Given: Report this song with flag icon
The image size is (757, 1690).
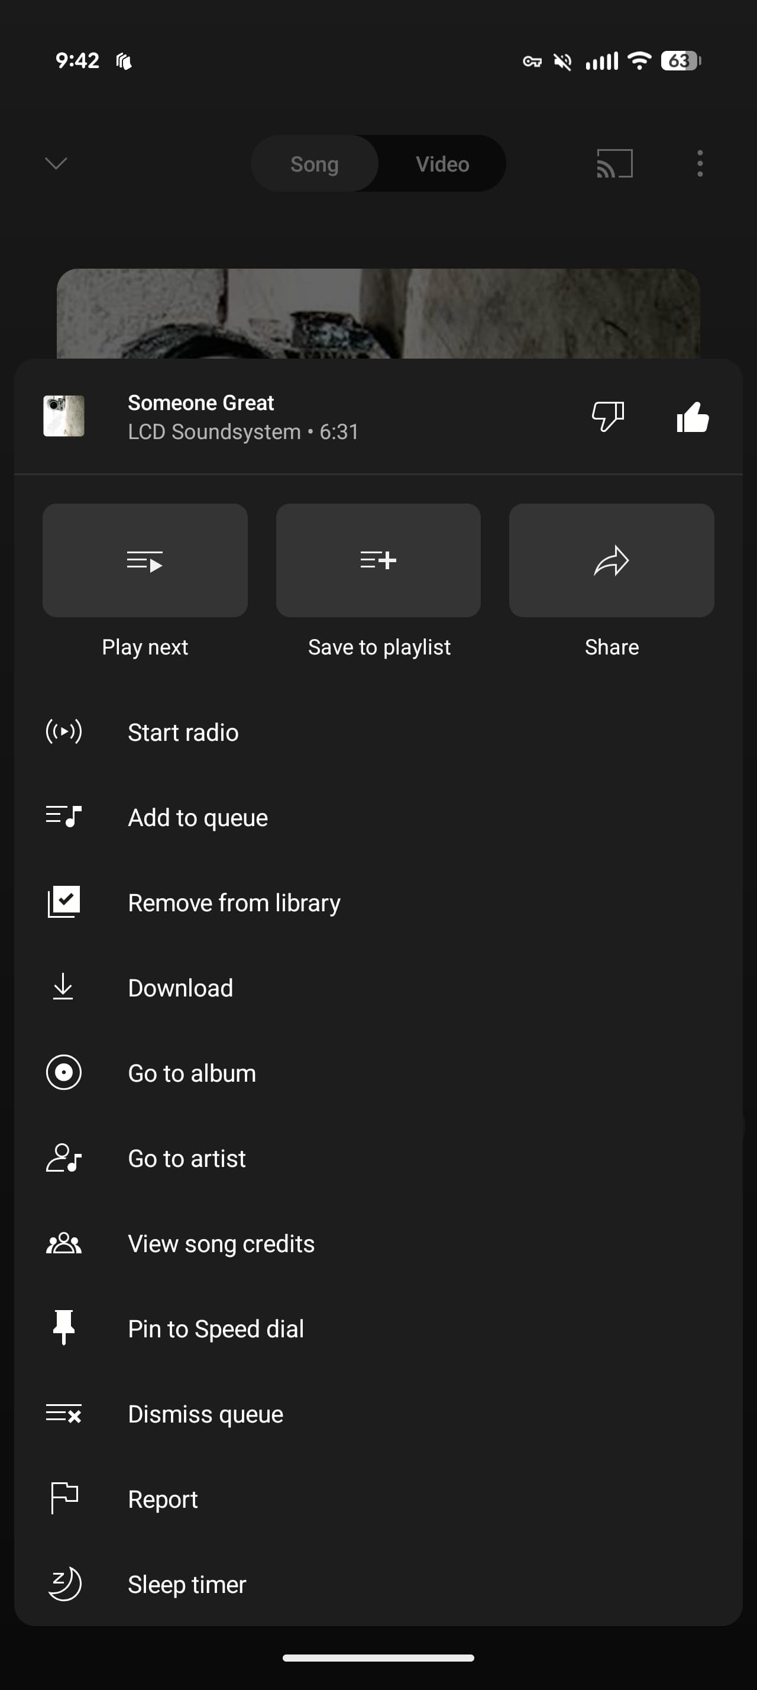Looking at the screenshot, I should pos(64,1498).
